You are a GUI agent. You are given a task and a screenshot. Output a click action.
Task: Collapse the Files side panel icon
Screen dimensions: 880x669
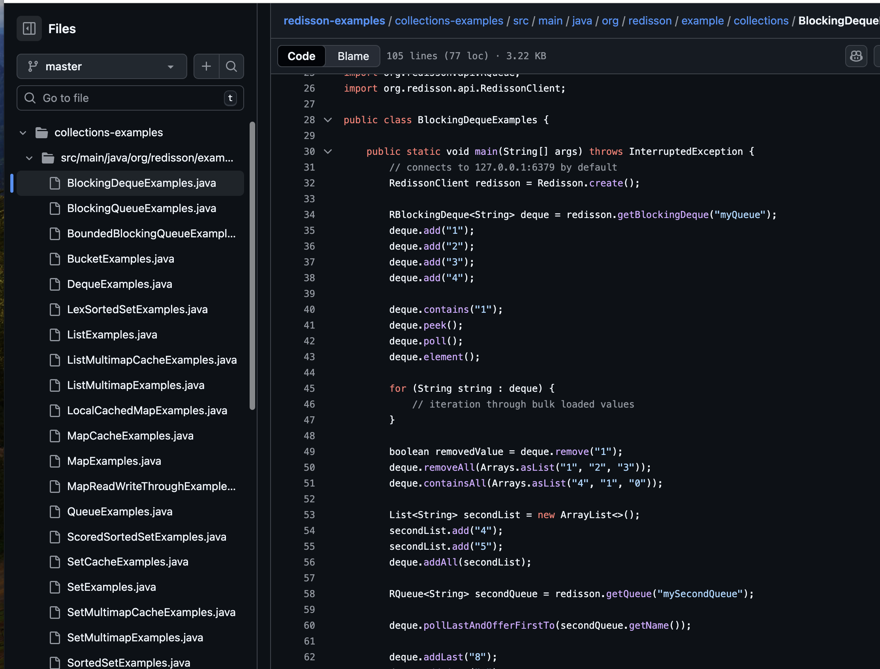29,29
